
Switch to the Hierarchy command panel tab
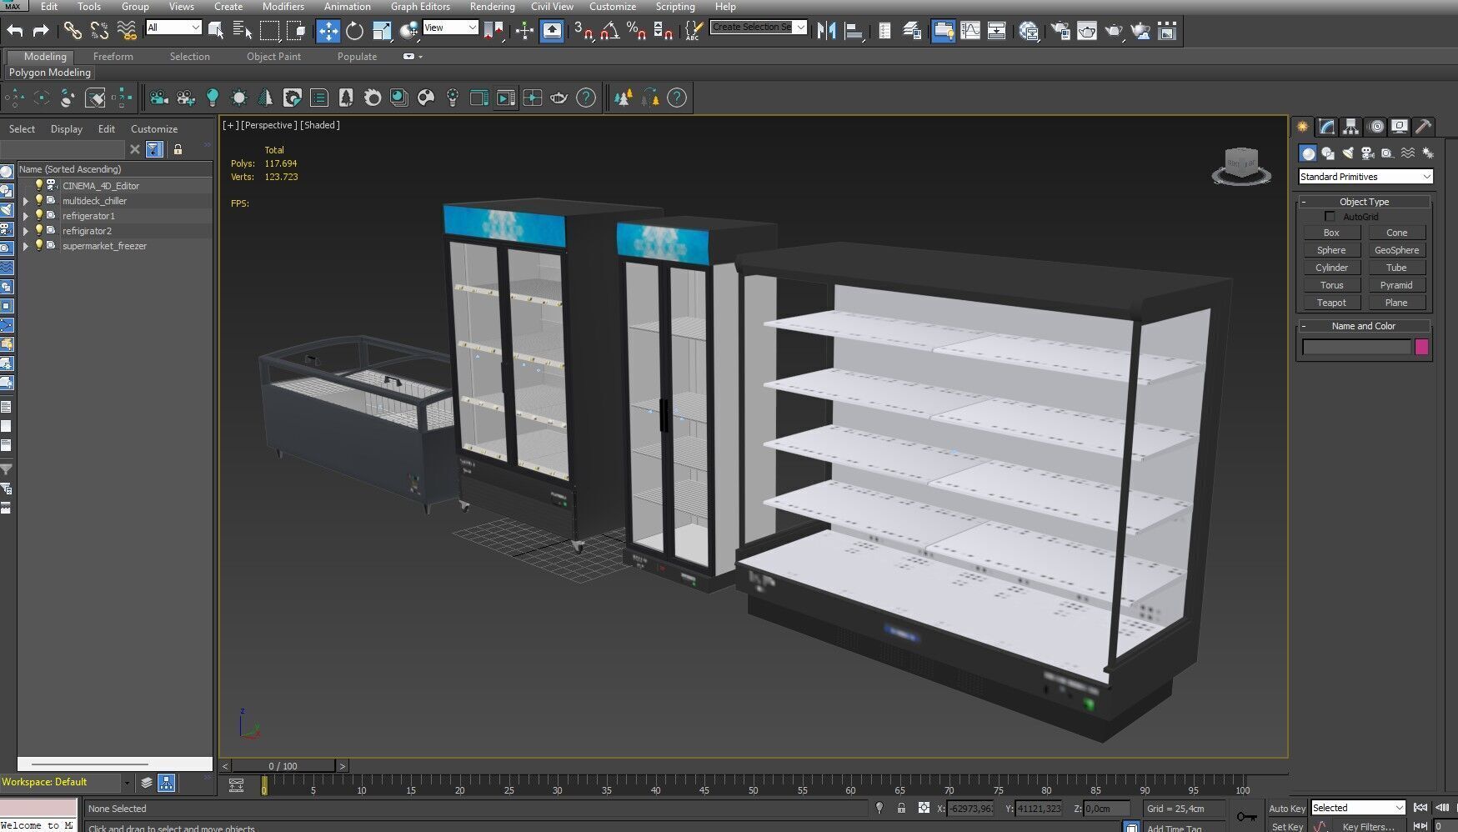pos(1350,127)
